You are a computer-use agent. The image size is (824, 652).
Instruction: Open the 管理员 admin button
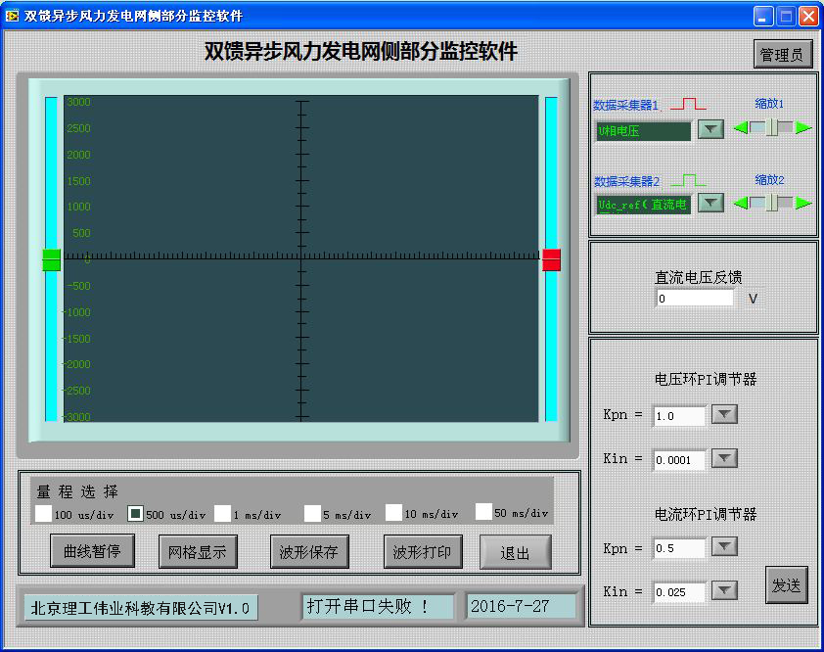point(783,55)
